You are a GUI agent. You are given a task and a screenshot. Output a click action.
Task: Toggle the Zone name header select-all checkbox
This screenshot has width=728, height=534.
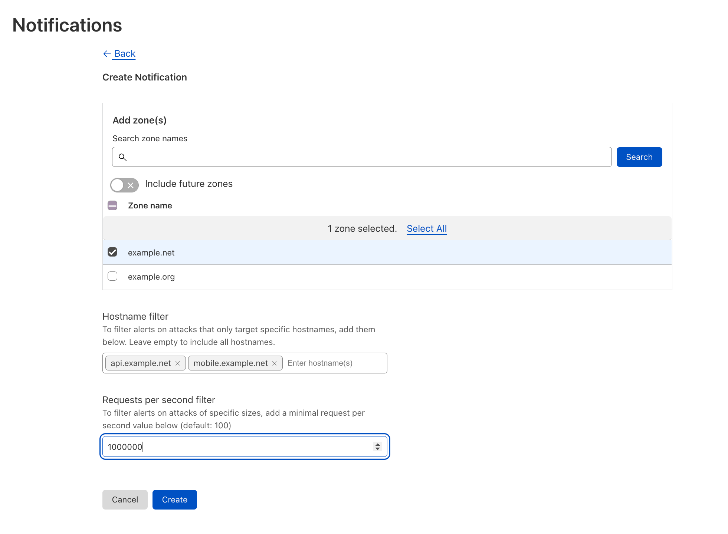coord(112,205)
